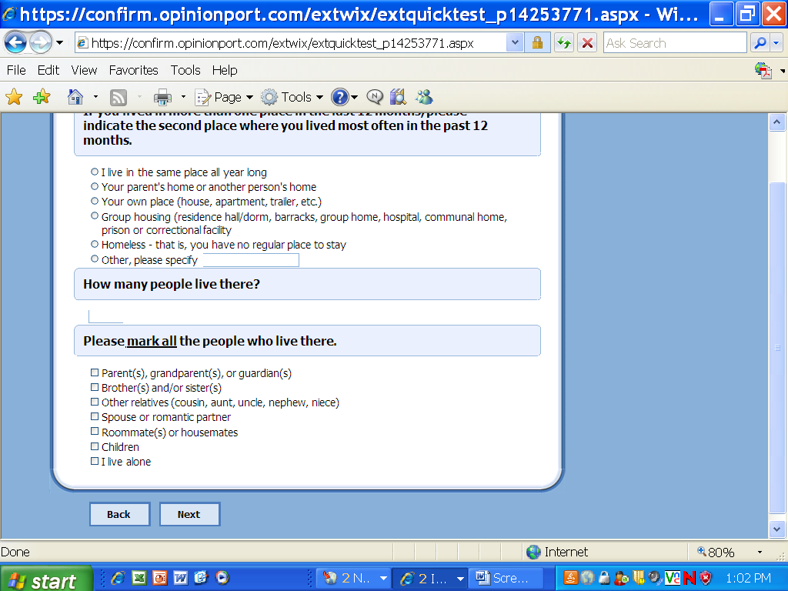This screenshot has width=788, height=591.
Task: Click the 'Other, please specify' text field
Action: (x=251, y=260)
